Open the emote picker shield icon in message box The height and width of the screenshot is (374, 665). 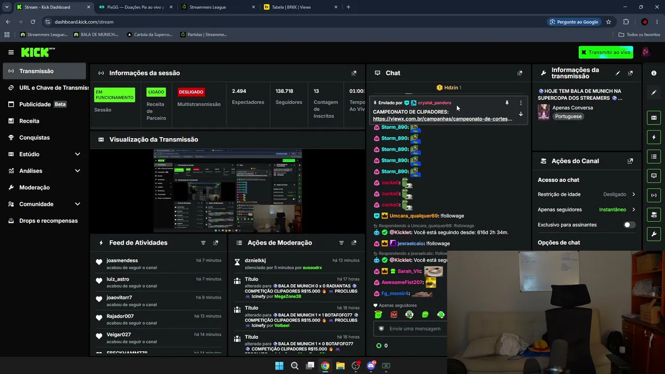pos(381,328)
